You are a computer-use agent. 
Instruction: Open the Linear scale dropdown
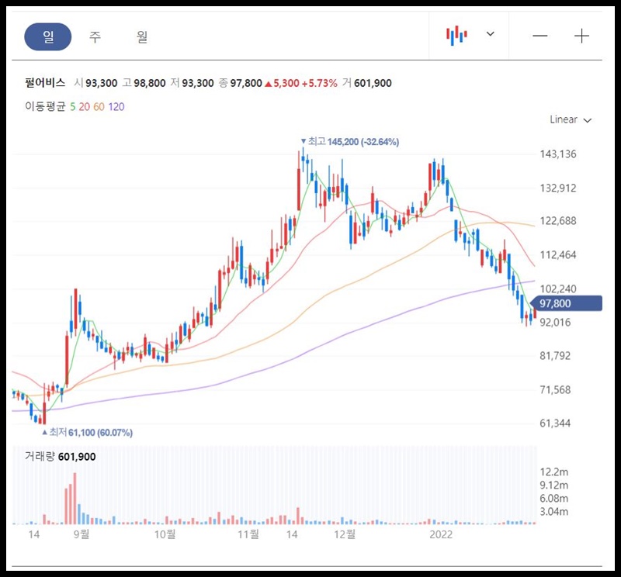pyautogui.click(x=571, y=119)
